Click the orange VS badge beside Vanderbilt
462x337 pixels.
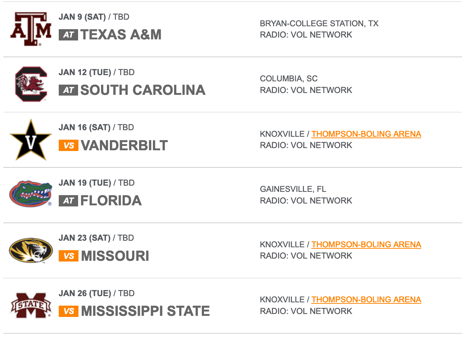pyautogui.click(x=69, y=146)
